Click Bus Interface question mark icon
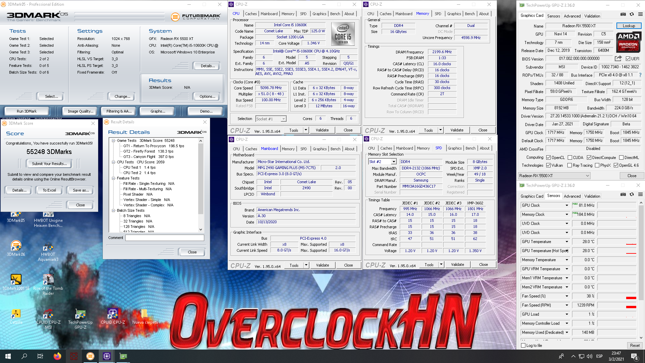 640,75
